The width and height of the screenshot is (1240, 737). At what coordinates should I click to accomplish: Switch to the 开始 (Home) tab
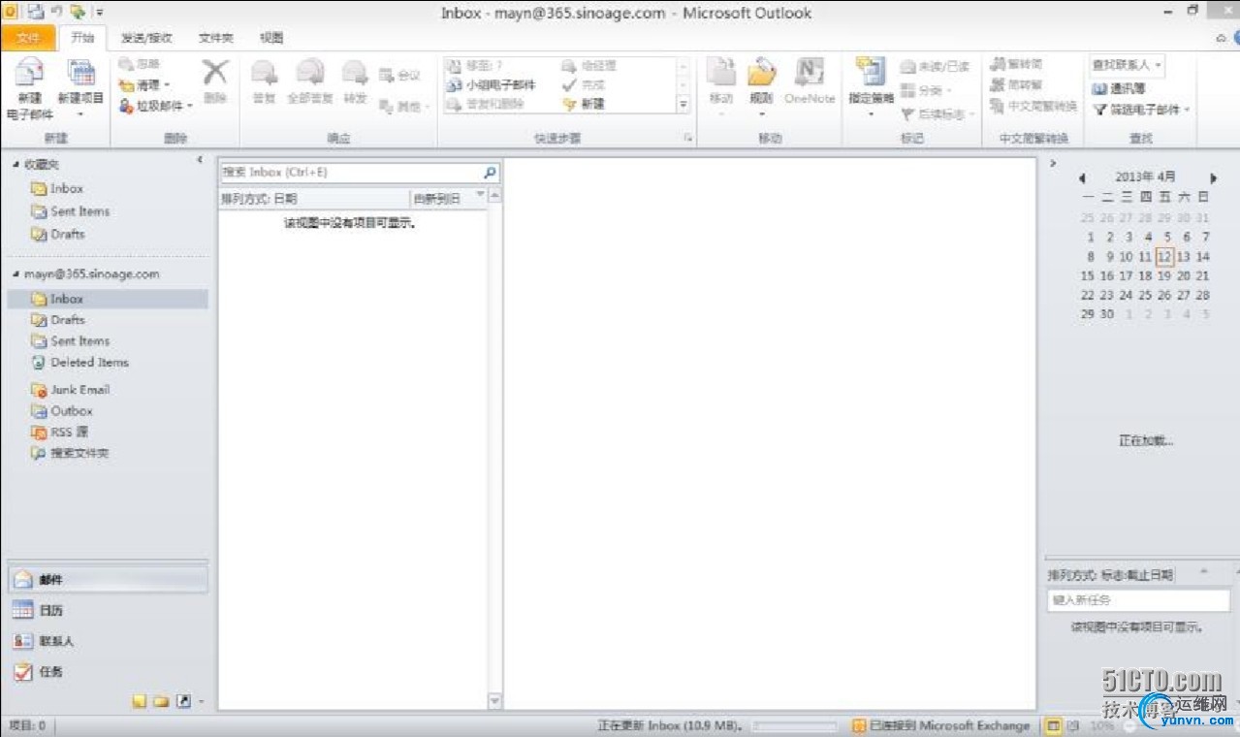coord(82,38)
